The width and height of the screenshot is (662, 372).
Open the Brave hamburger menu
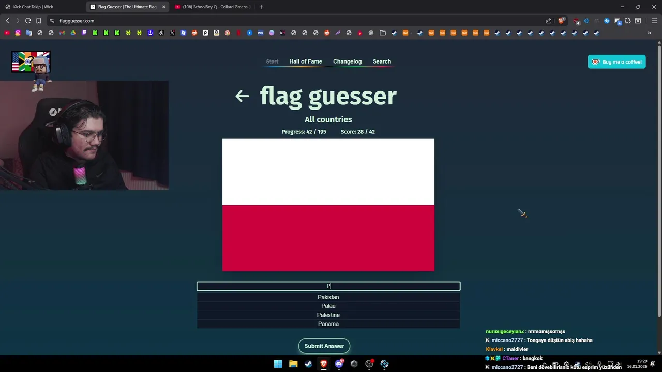654,21
